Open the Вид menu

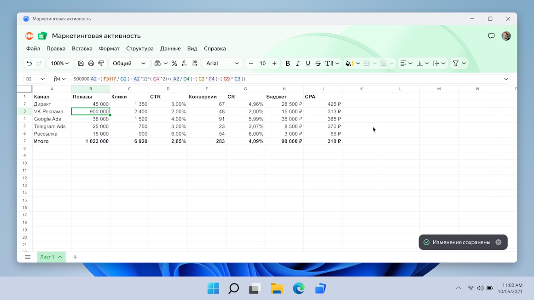pyautogui.click(x=192, y=49)
